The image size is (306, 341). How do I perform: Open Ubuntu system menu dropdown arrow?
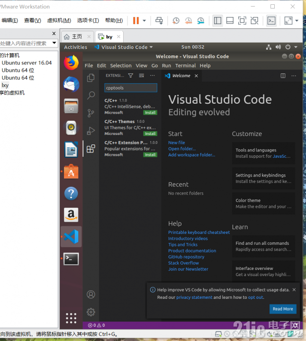pyautogui.click(x=296, y=47)
